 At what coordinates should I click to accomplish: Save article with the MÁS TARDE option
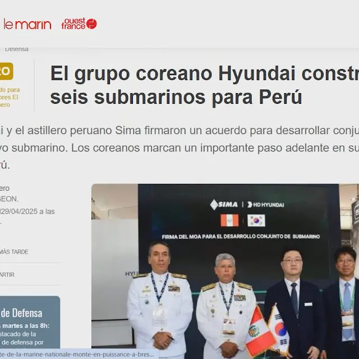[14, 252]
